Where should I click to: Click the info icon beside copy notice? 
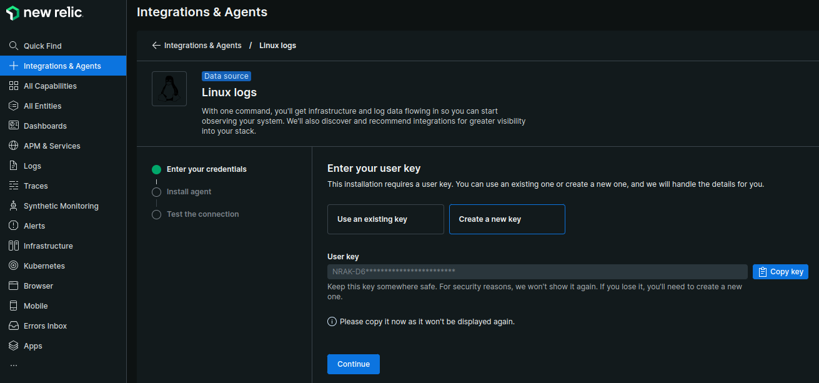pos(332,322)
